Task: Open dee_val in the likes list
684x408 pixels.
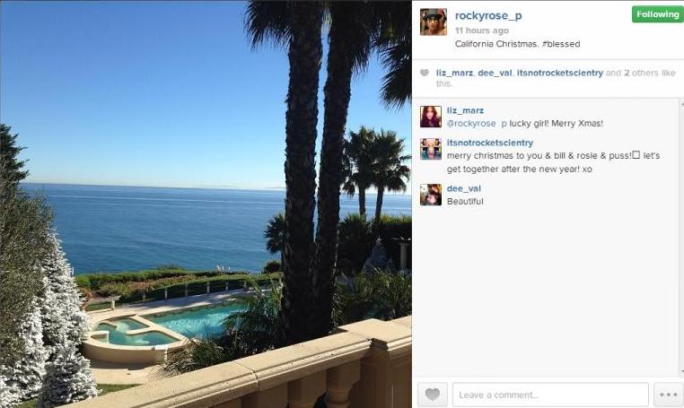Action: pyautogui.click(x=495, y=73)
